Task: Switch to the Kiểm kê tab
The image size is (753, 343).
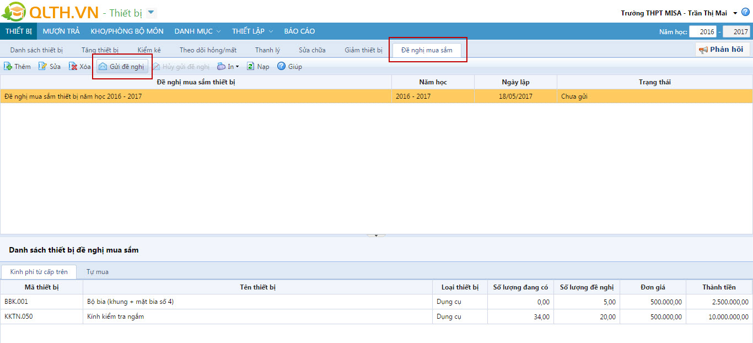Action: coord(149,50)
